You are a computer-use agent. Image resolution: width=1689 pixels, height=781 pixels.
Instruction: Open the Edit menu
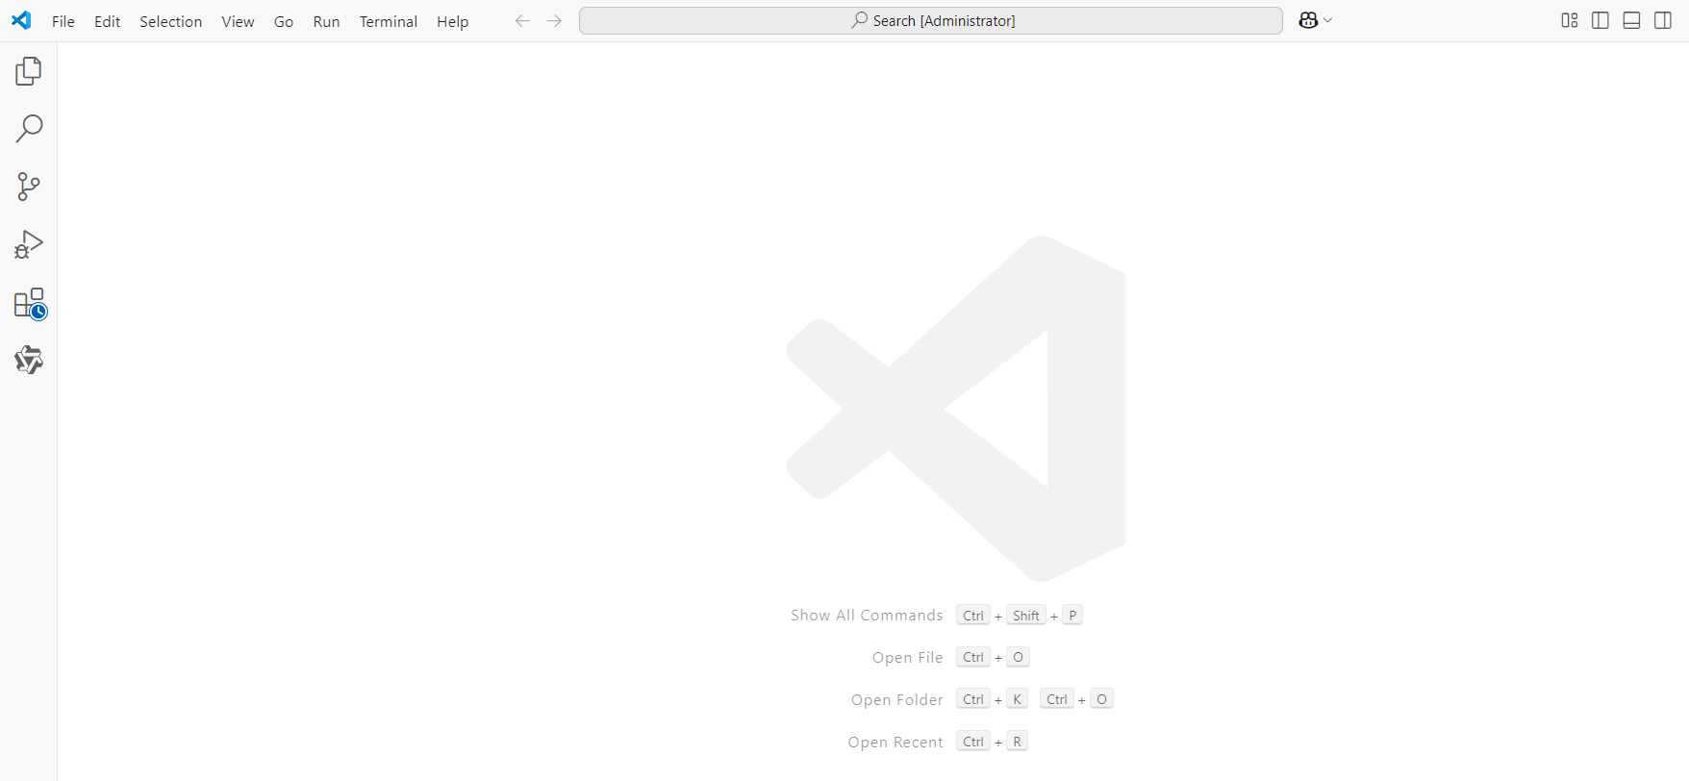coord(107,21)
